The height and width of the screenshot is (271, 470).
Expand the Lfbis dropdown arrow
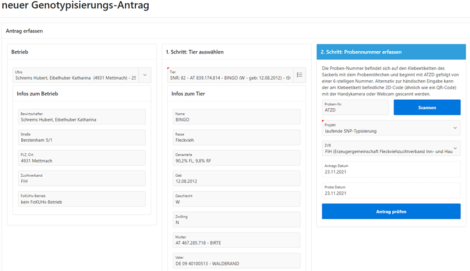(145, 75)
